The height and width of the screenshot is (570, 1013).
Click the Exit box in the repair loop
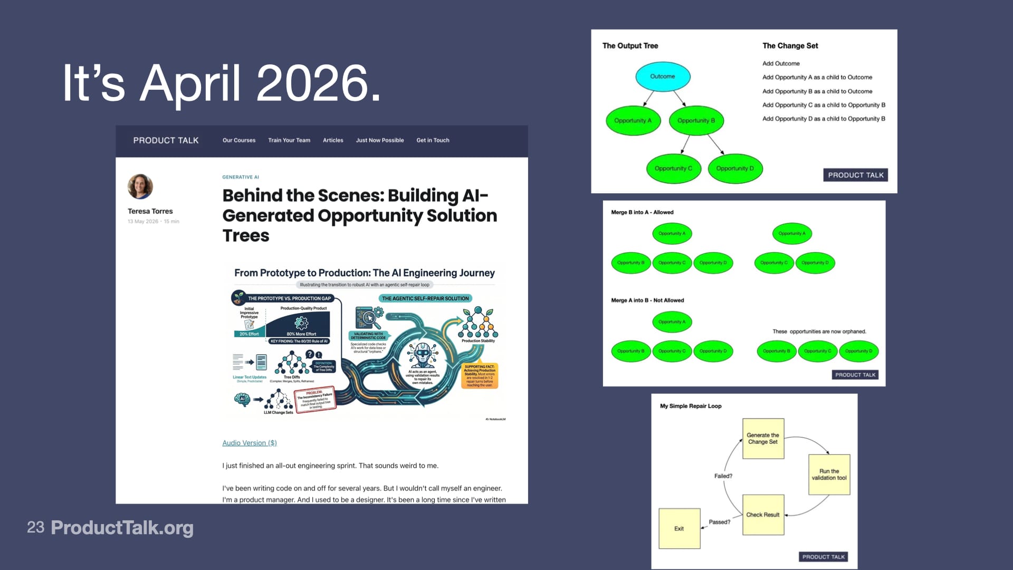pos(679,528)
